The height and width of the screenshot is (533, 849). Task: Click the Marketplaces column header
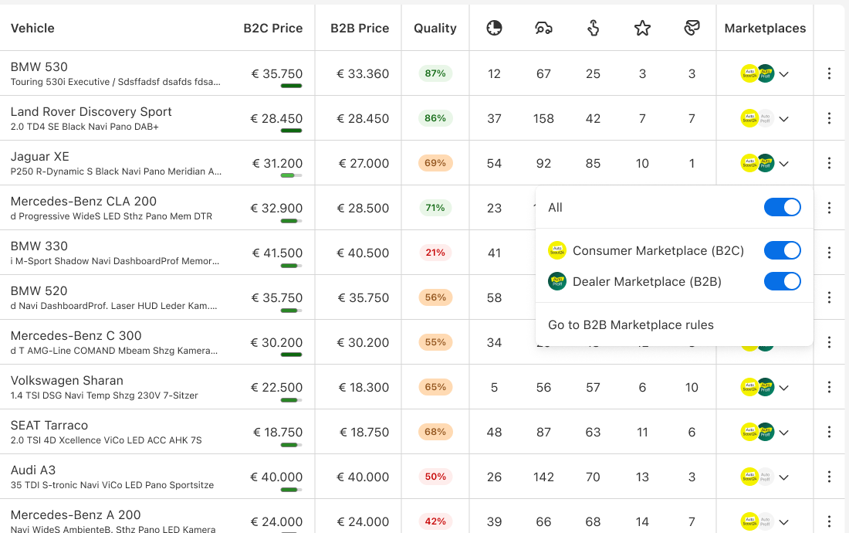click(765, 28)
